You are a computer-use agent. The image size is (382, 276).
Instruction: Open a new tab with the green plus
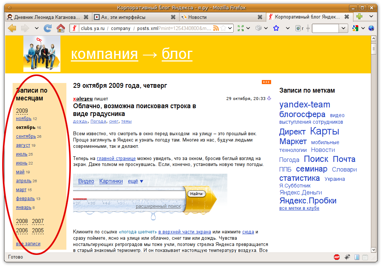pyautogui.click(x=359, y=17)
